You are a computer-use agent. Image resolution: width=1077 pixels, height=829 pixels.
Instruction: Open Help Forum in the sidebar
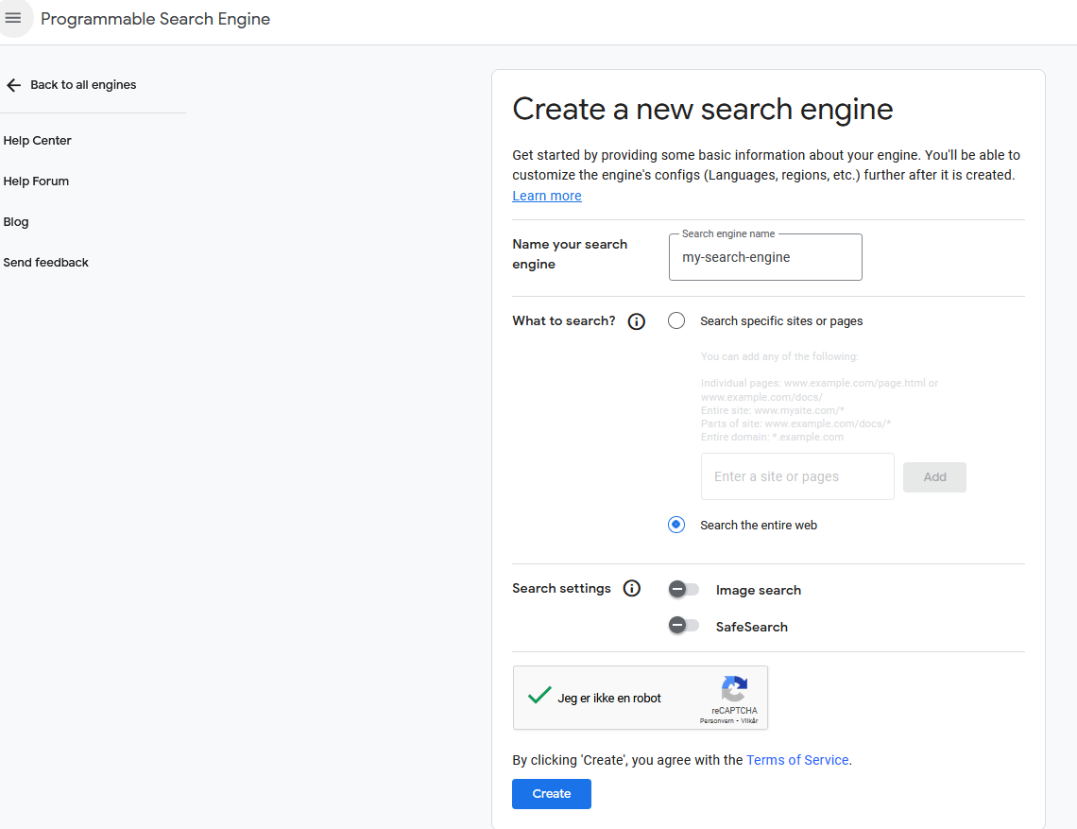36,181
